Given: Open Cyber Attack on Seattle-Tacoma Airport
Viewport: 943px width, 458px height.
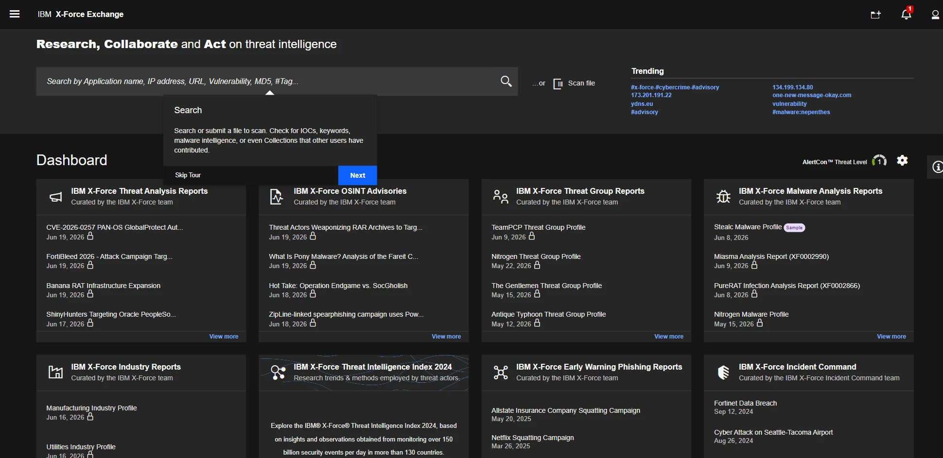Looking at the screenshot, I should click(x=773, y=432).
